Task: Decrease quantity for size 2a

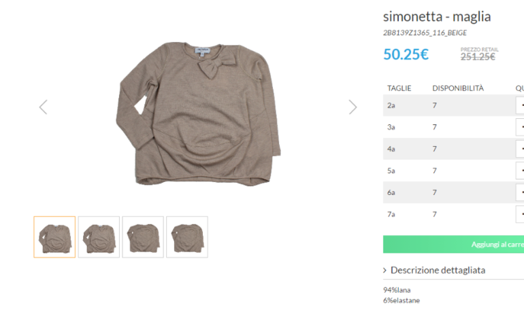Action: click(x=521, y=105)
